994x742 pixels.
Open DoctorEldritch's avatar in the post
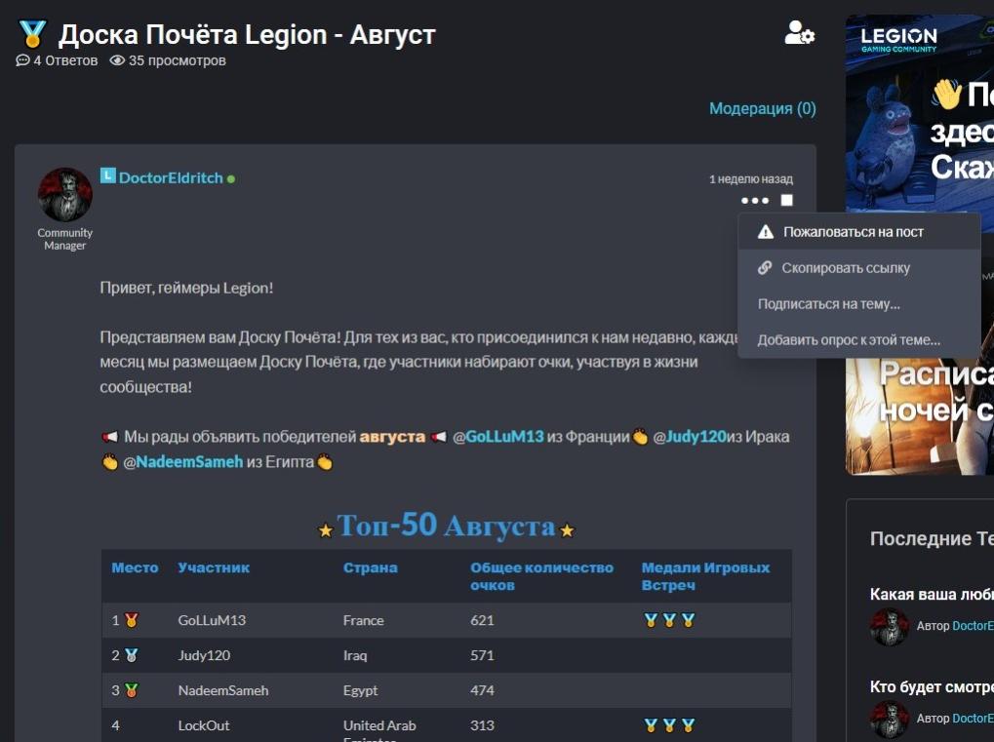coord(64,195)
